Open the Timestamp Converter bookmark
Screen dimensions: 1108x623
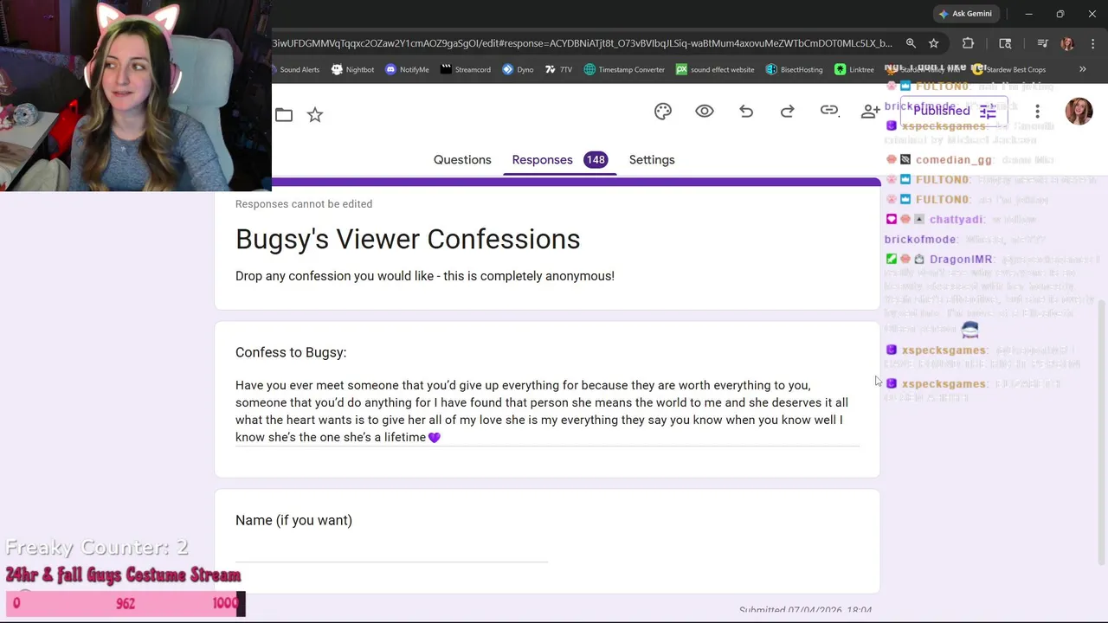click(x=624, y=69)
